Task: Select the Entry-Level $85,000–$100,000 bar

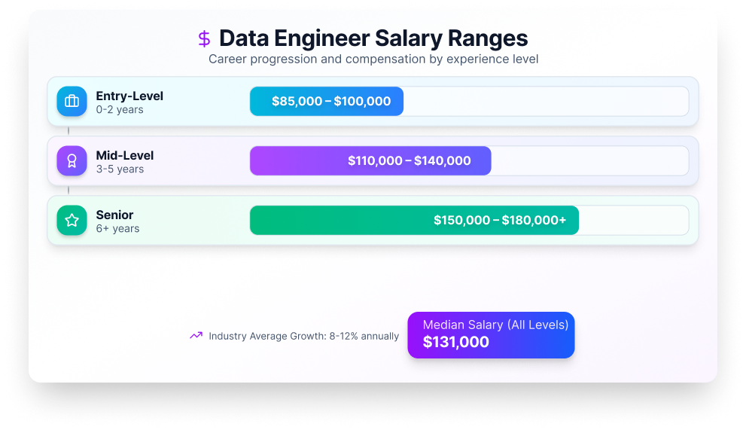Action: pos(327,102)
